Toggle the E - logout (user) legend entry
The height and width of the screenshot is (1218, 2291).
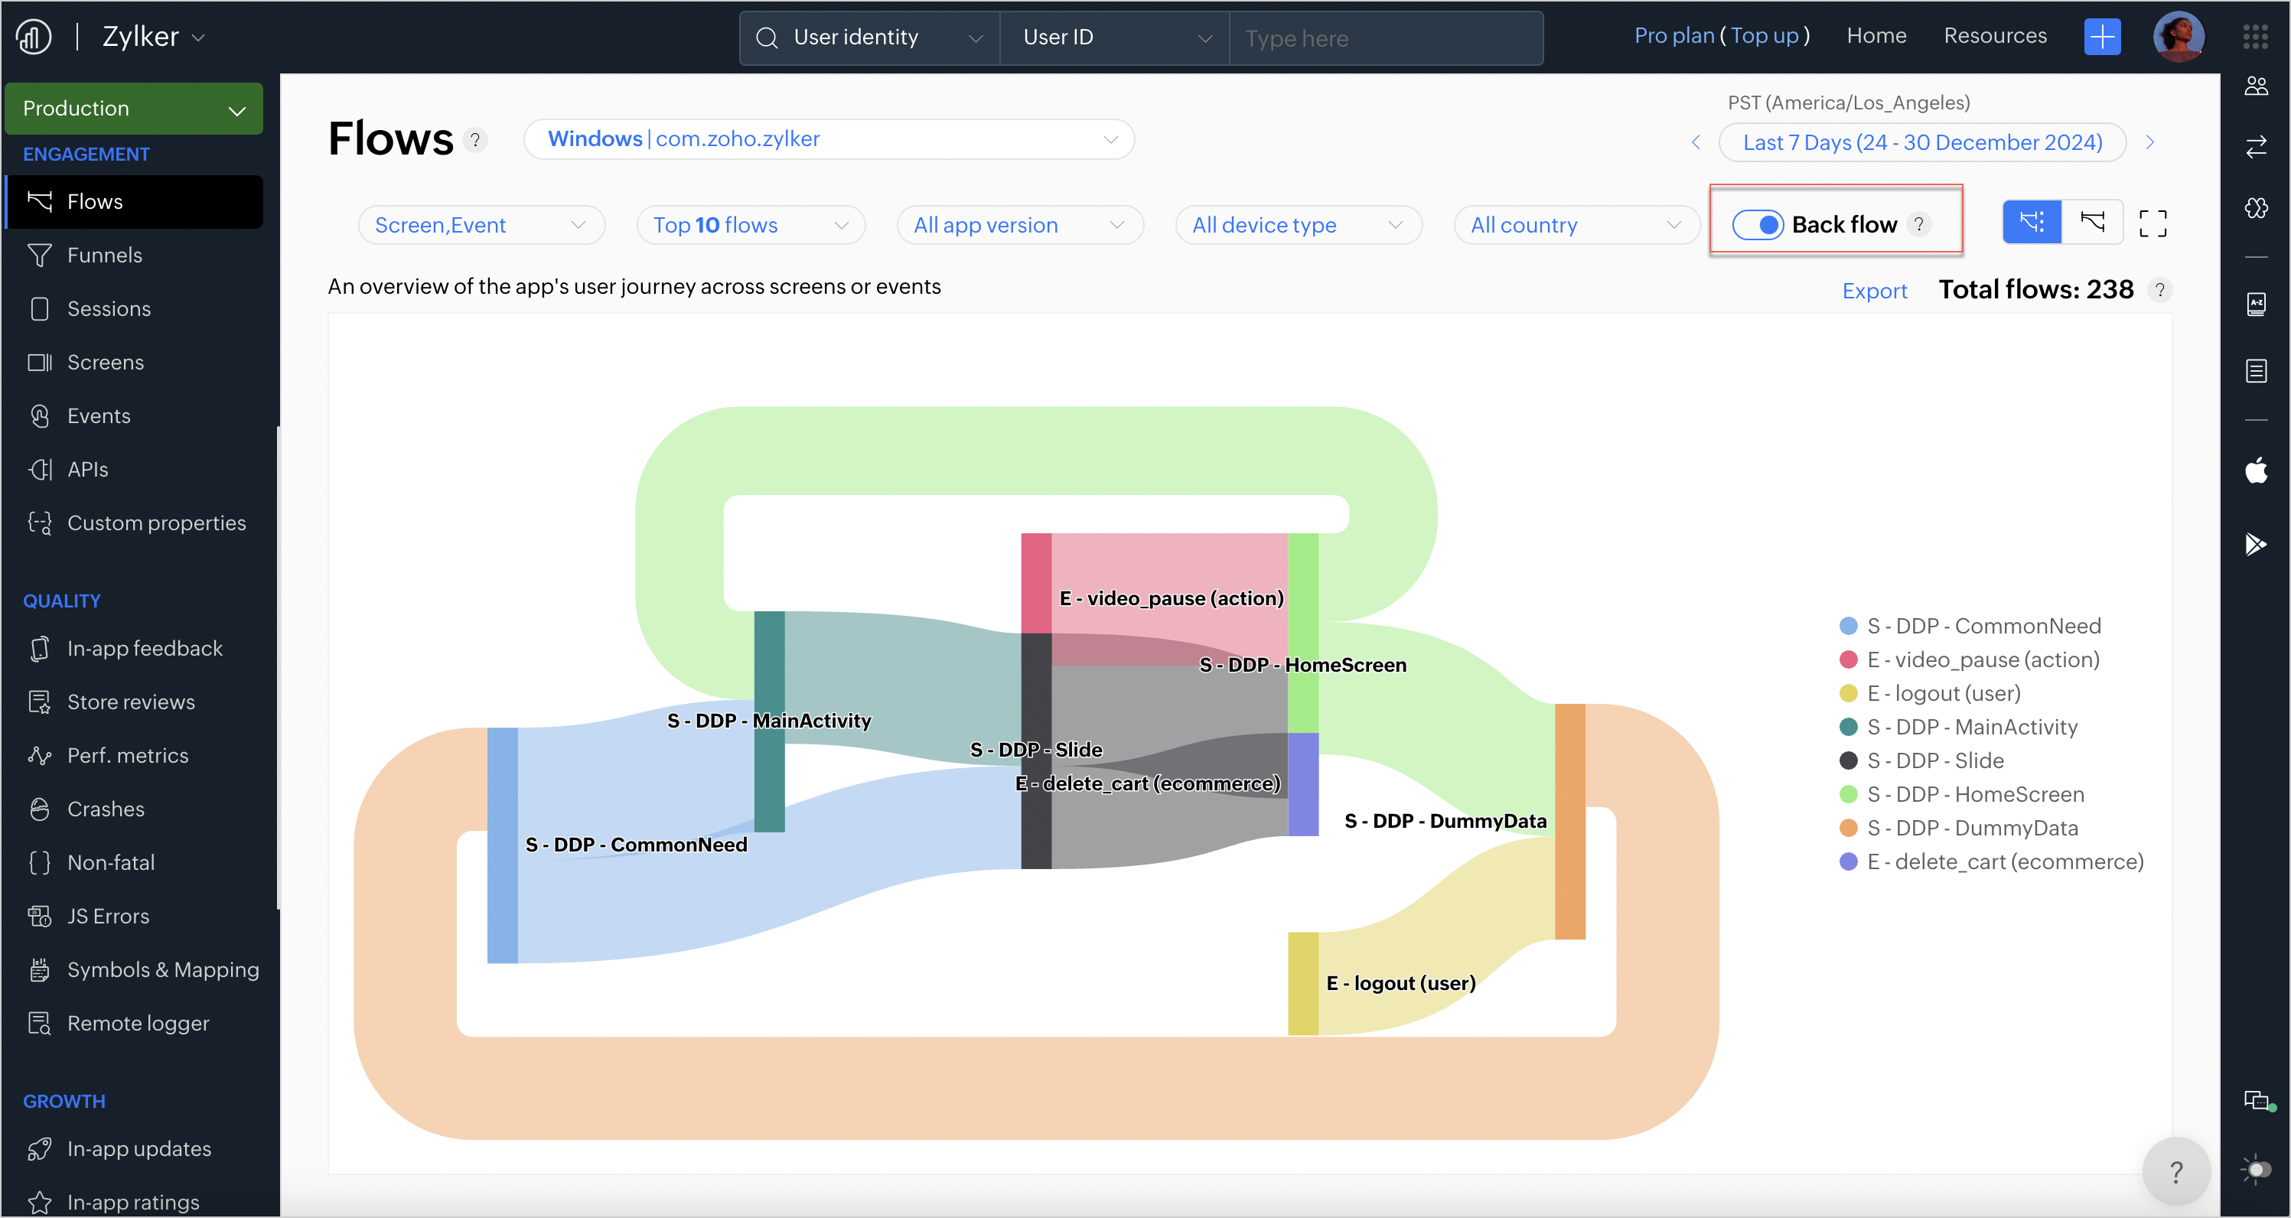(1944, 693)
